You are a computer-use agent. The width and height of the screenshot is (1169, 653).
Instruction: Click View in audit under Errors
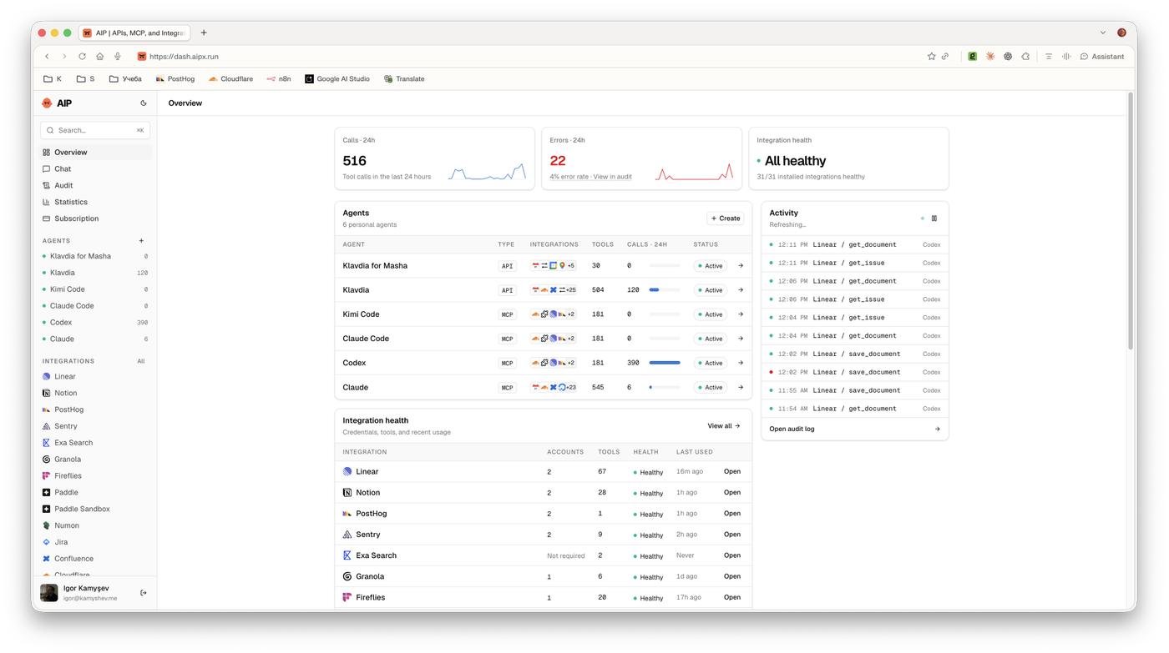click(x=613, y=177)
